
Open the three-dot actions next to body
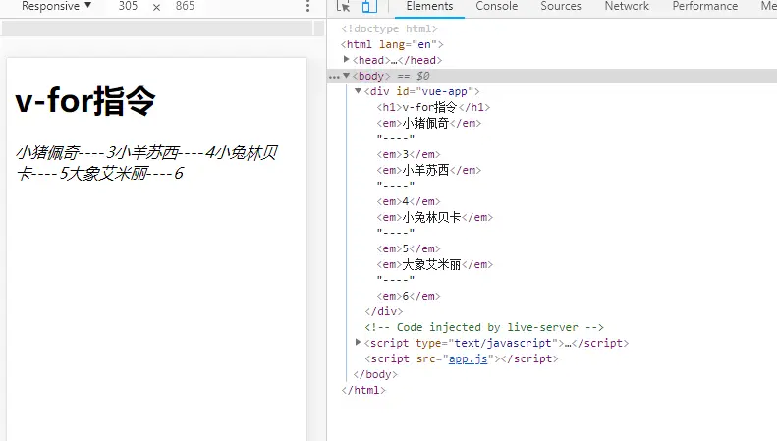[x=334, y=77]
